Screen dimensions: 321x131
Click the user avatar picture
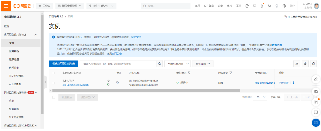[x=316, y=6]
